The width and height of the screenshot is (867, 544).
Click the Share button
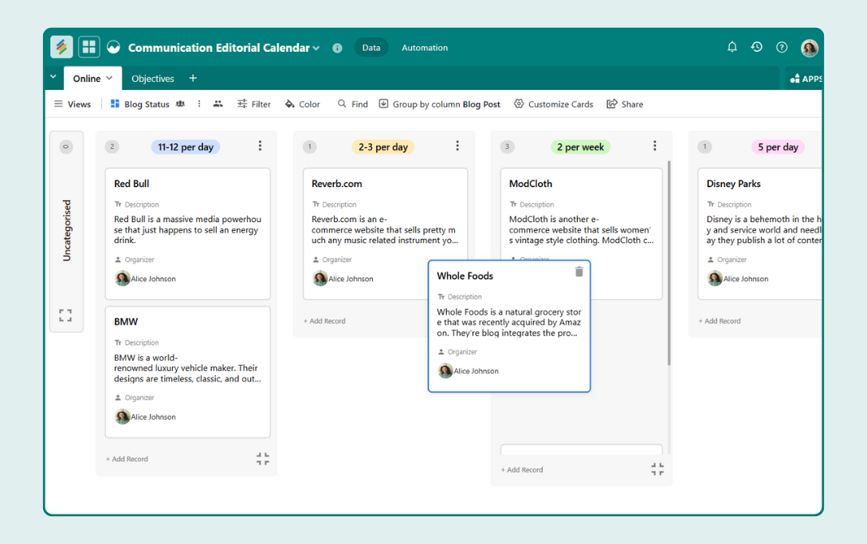(625, 104)
